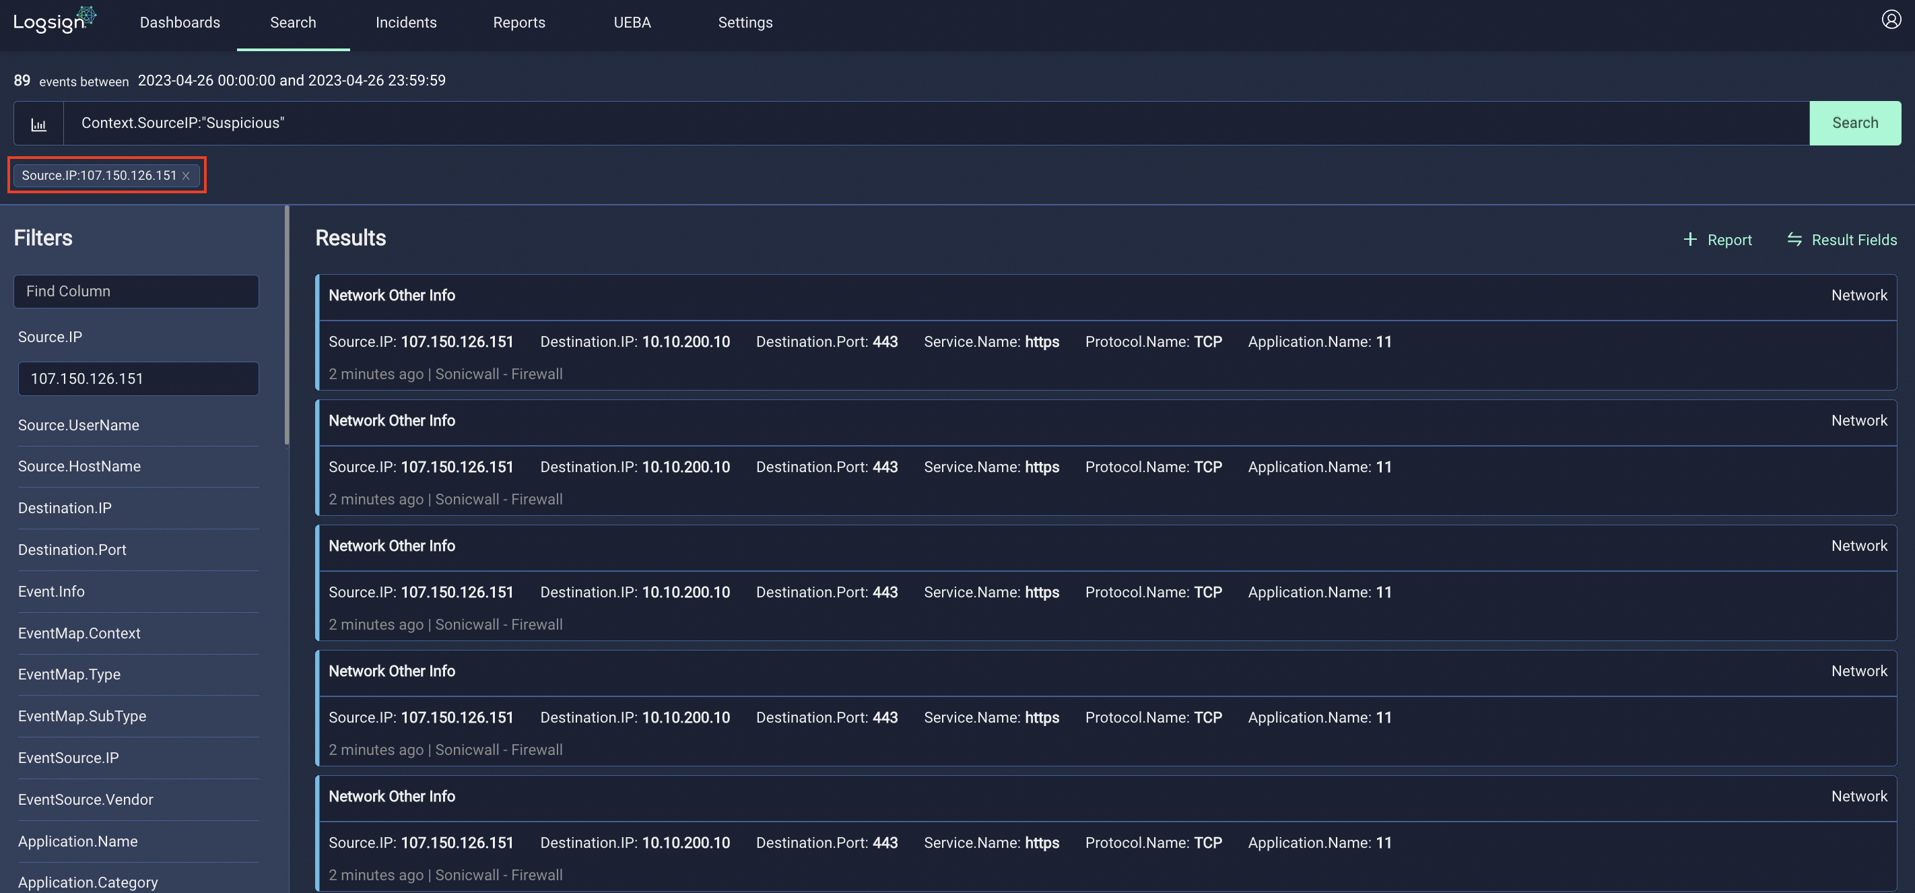
Task: Open the first Network Other Info result
Action: (392, 296)
